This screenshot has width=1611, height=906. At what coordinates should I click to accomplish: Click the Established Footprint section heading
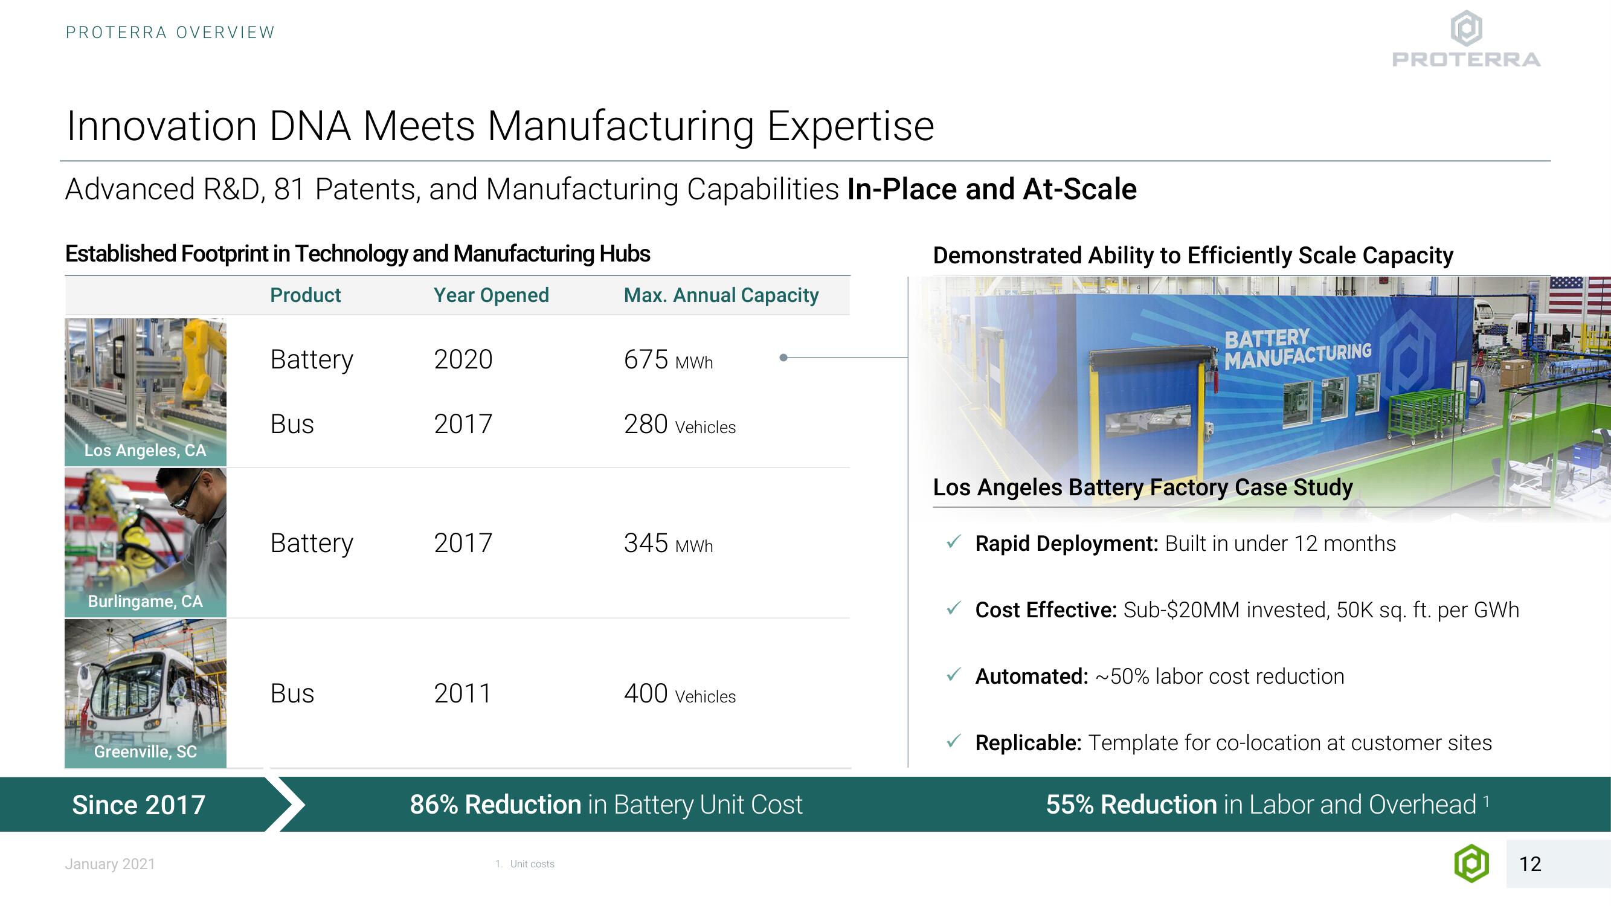coord(358,254)
